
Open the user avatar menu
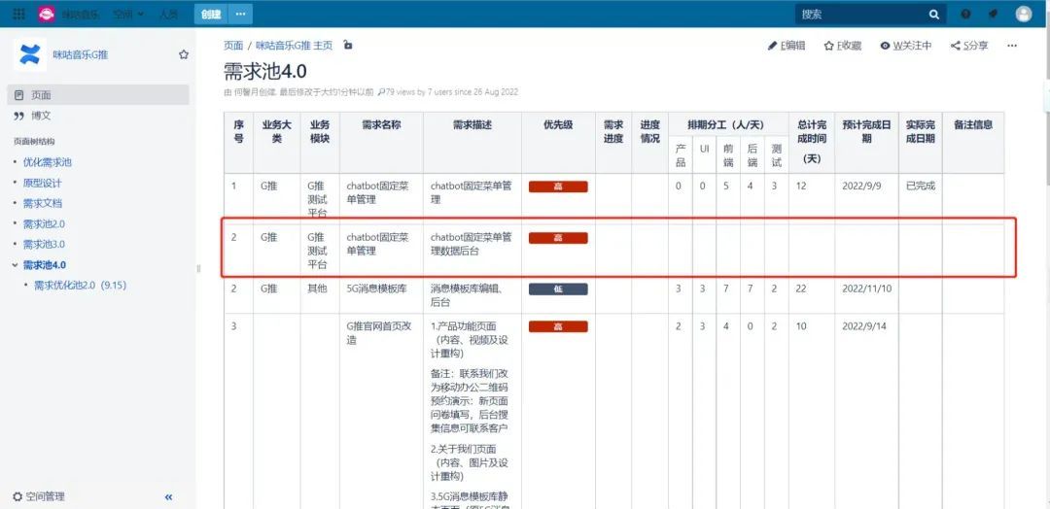1023,14
